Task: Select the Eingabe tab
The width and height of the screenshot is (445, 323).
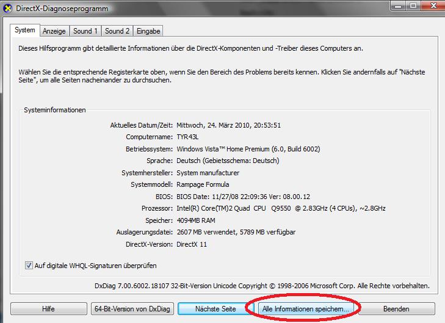Action: coord(148,31)
